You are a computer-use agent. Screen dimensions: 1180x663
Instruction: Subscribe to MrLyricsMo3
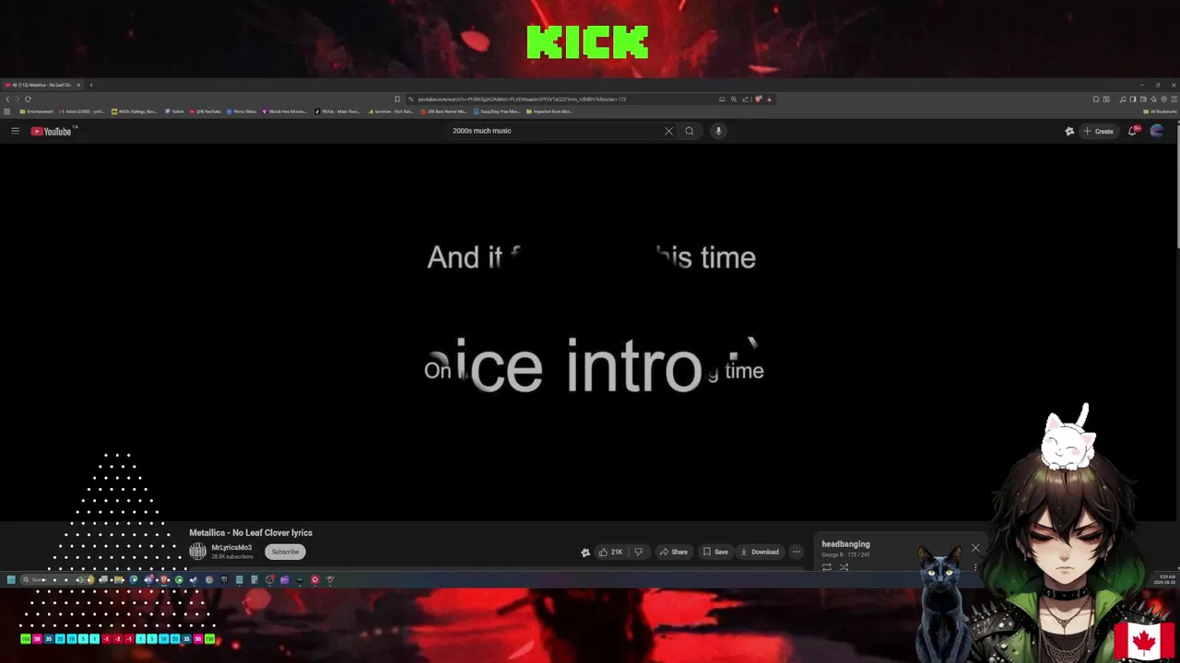click(285, 552)
